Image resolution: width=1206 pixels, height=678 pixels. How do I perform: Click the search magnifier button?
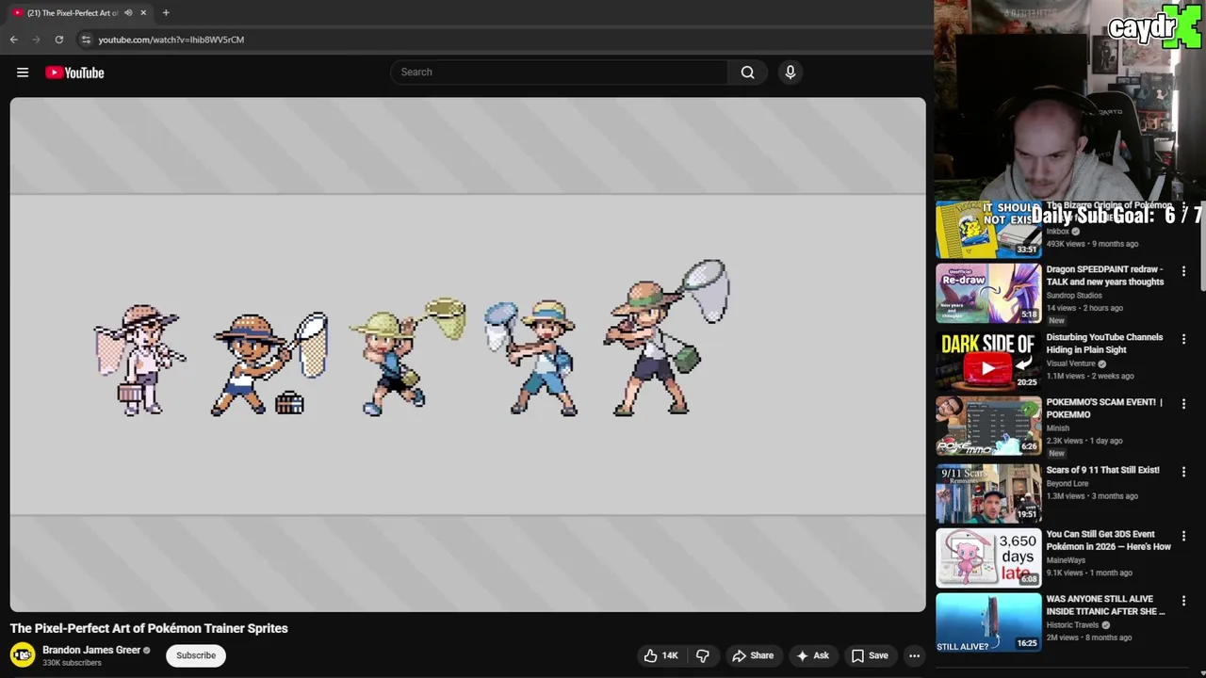[x=747, y=73]
